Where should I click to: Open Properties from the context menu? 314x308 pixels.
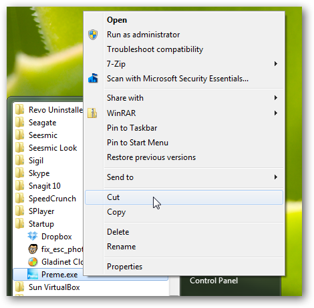[x=184, y=267]
